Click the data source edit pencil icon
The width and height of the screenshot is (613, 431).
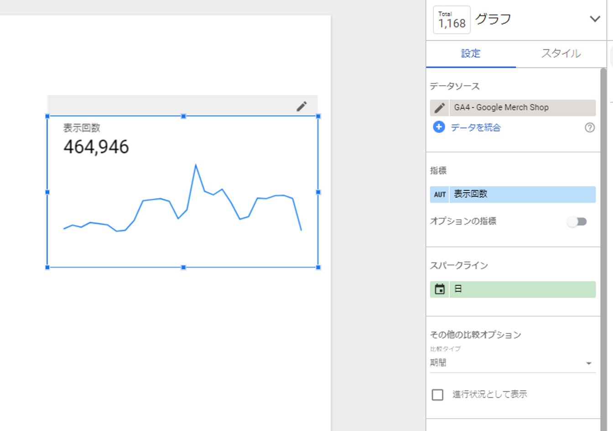440,108
